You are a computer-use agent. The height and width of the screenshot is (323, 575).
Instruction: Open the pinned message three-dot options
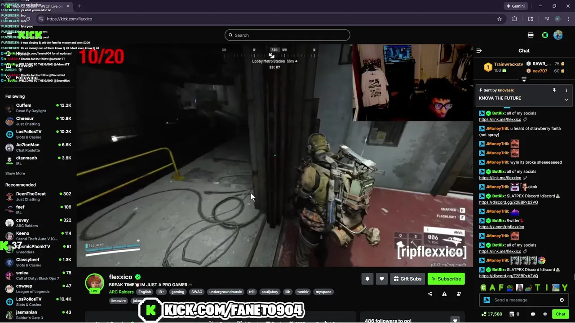point(566,90)
